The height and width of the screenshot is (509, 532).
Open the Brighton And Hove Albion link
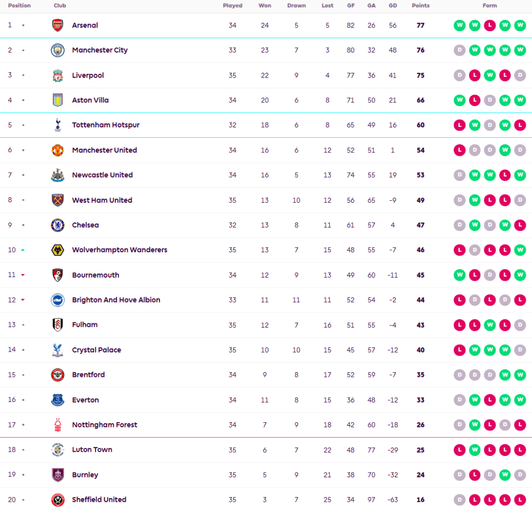pyautogui.click(x=116, y=300)
